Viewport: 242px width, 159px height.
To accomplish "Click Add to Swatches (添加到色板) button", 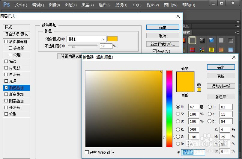I will pos(221,86).
